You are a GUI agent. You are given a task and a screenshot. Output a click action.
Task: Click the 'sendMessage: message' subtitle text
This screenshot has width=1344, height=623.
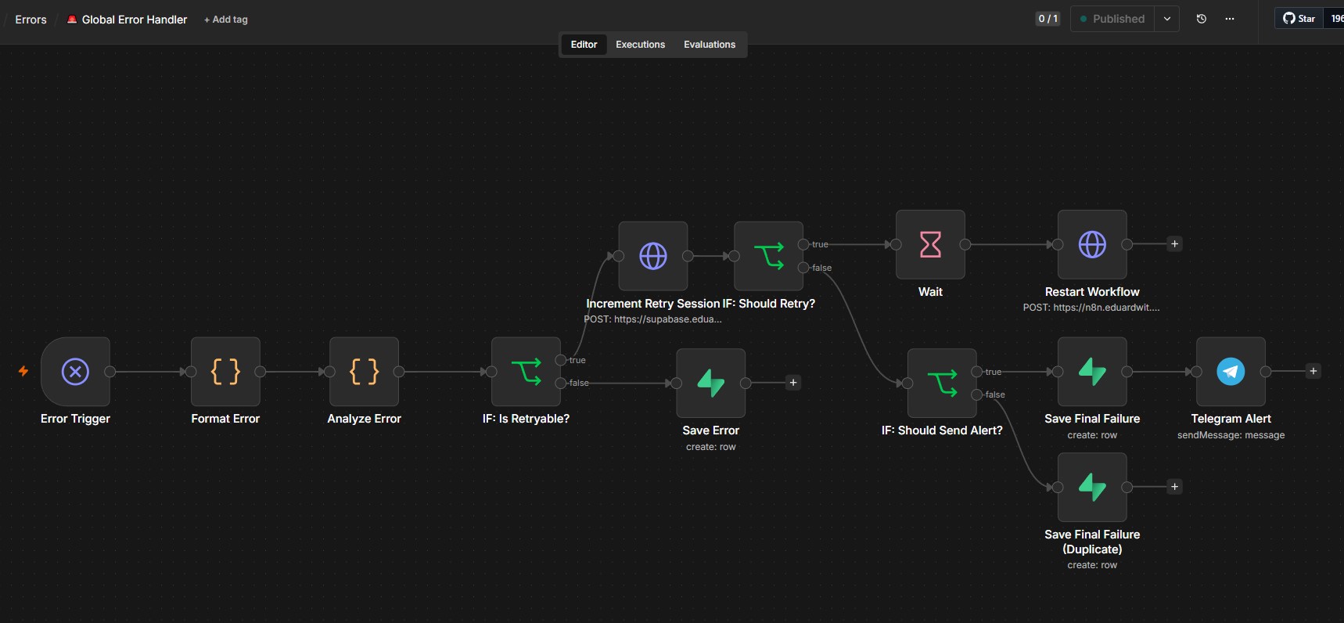click(x=1231, y=435)
